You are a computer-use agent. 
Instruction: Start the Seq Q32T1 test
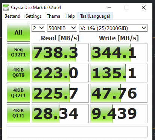pos(18,53)
